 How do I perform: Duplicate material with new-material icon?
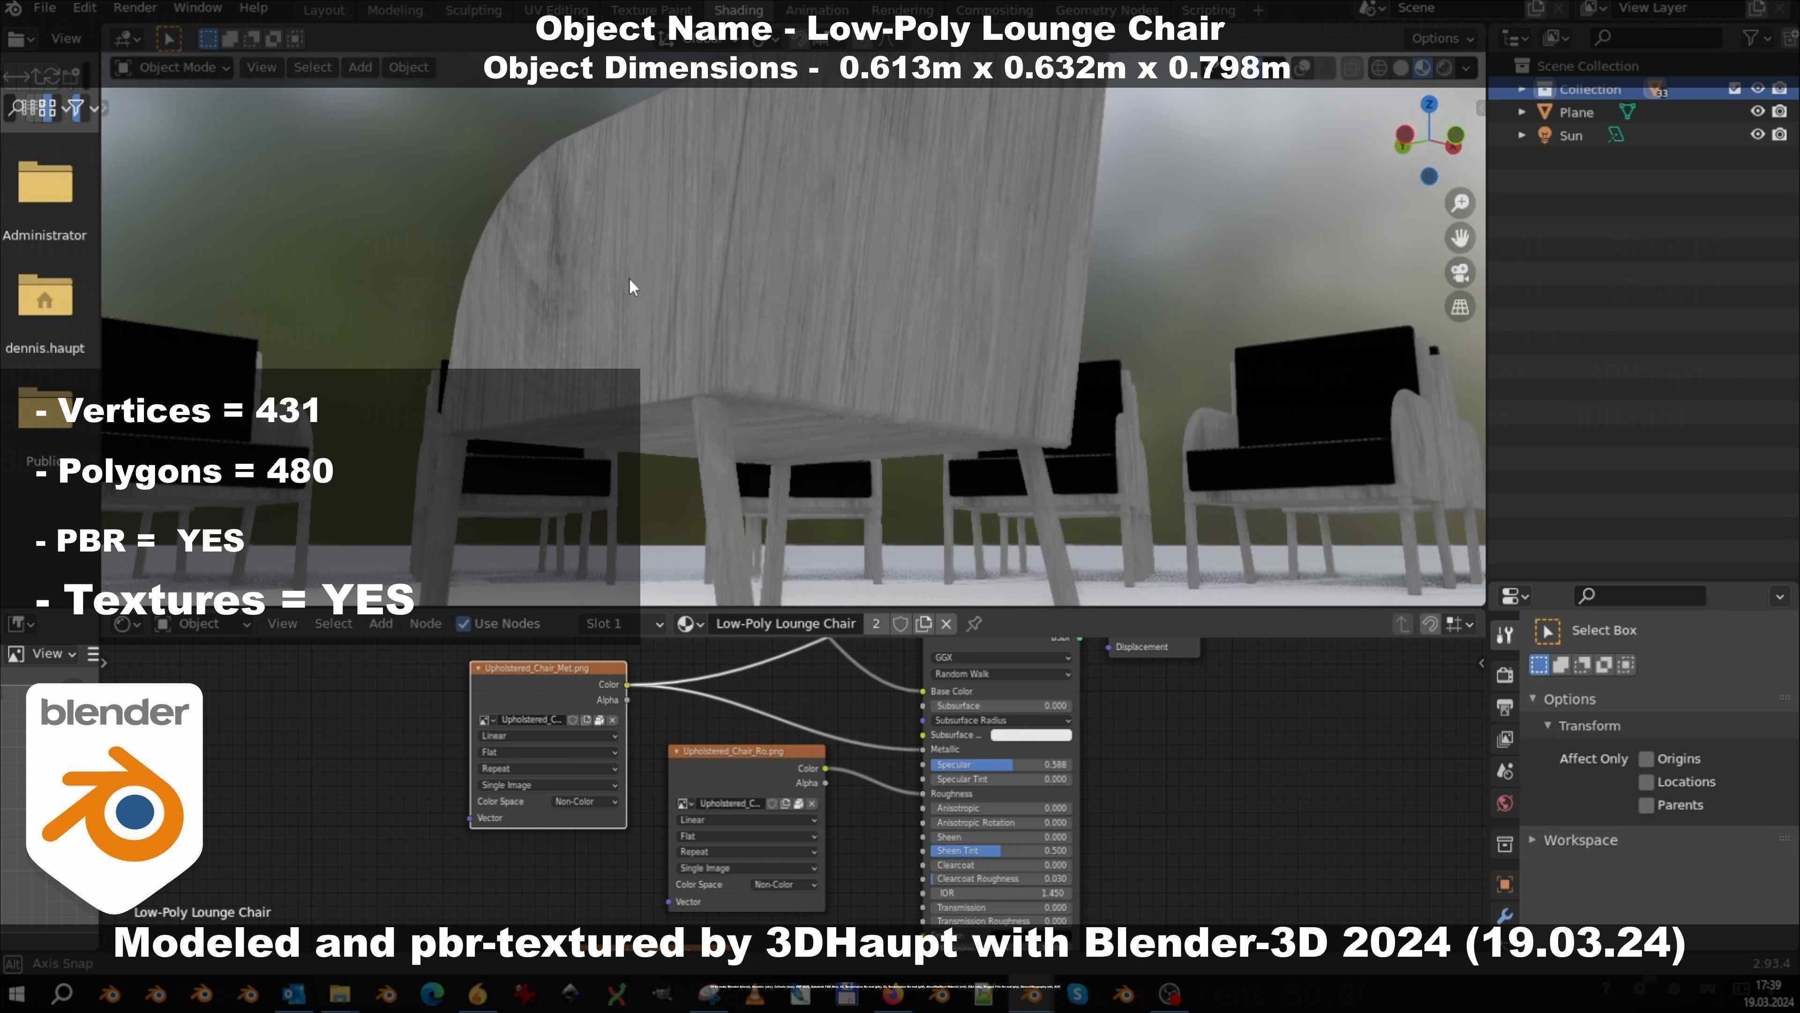point(923,624)
